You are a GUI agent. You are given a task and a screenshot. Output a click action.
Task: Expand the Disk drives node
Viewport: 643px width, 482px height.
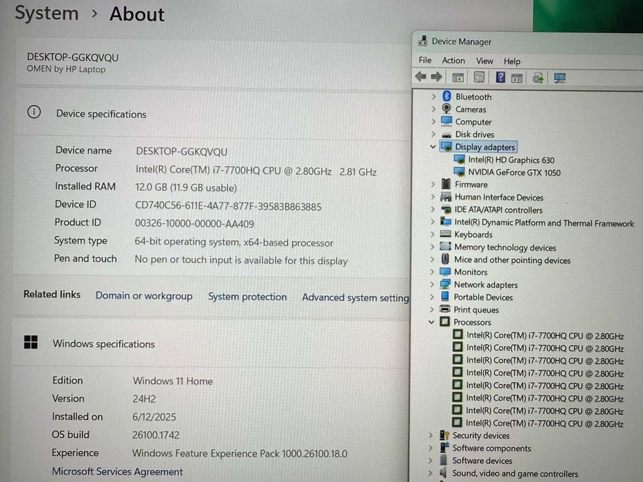click(x=433, y=134)
